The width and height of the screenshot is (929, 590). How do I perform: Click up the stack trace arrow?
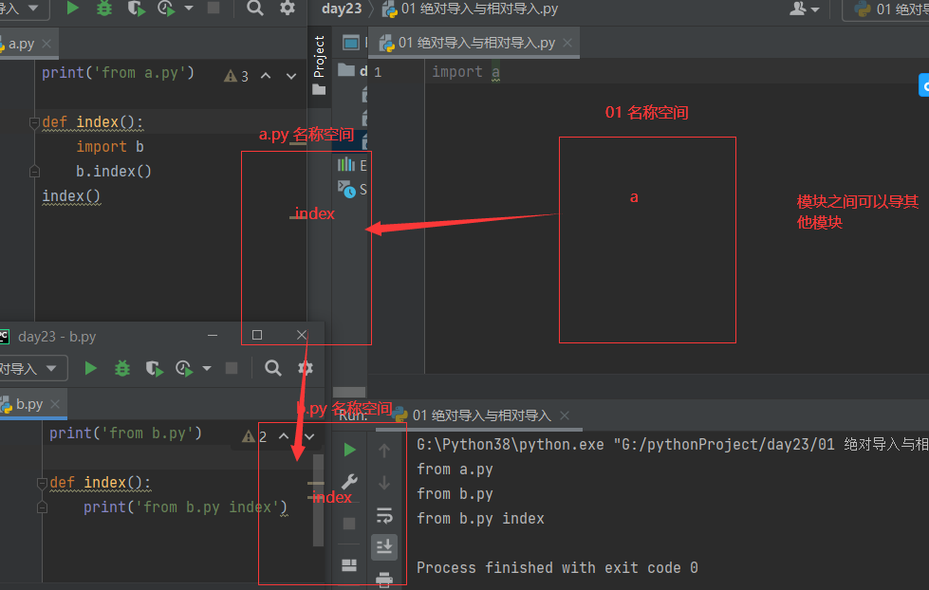[x=384, y=451]
